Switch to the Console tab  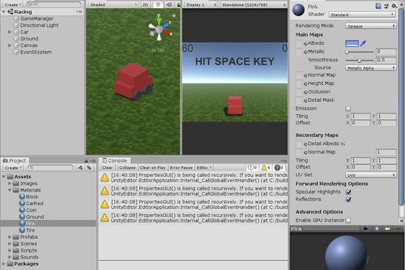(115, 161)
